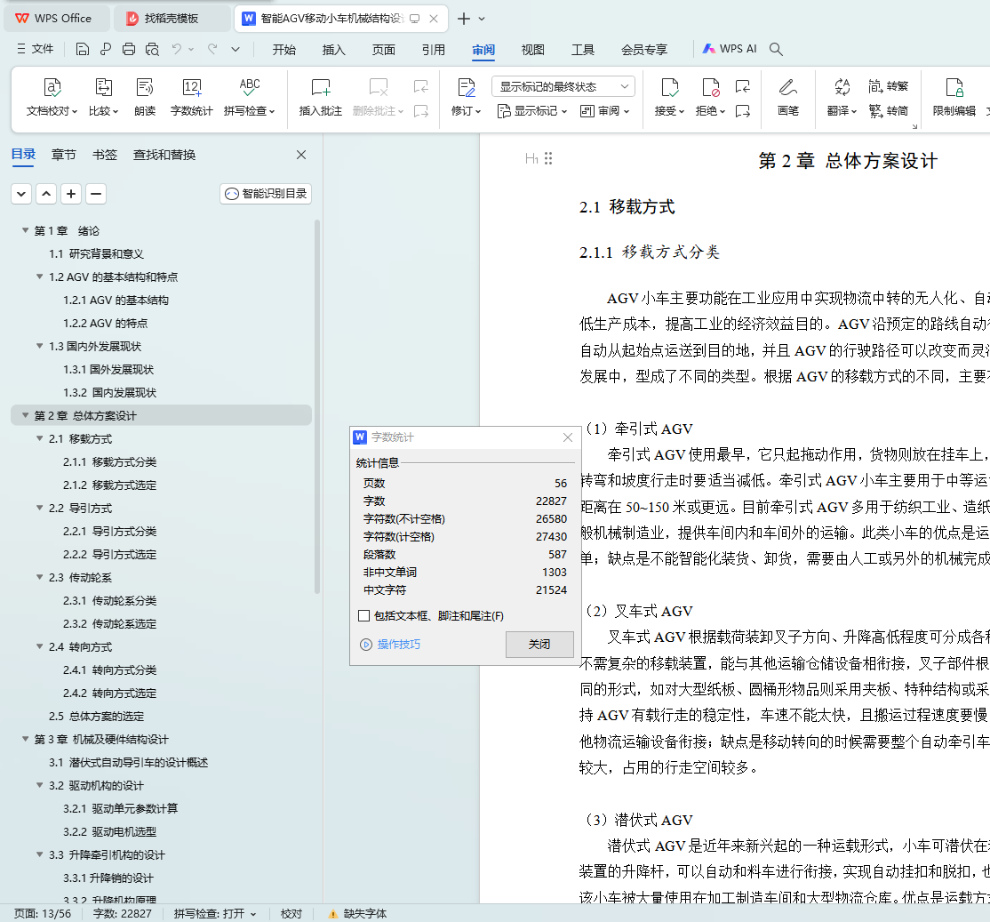990x922 pixels.
Task: Collapse 第3章 机械及硬件结构设计 node
Action: [x=25, y=739]
